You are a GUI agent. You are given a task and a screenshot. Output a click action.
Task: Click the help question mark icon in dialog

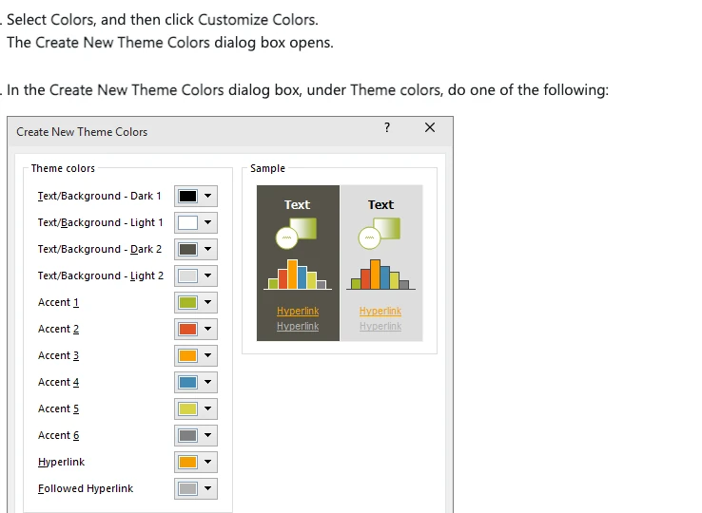(x=387, y=127)
